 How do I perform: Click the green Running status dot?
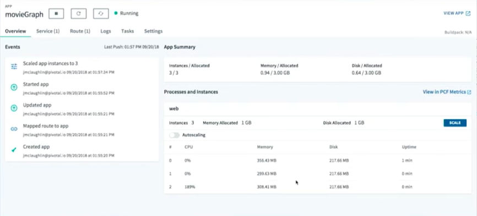[x=116, y=13]
